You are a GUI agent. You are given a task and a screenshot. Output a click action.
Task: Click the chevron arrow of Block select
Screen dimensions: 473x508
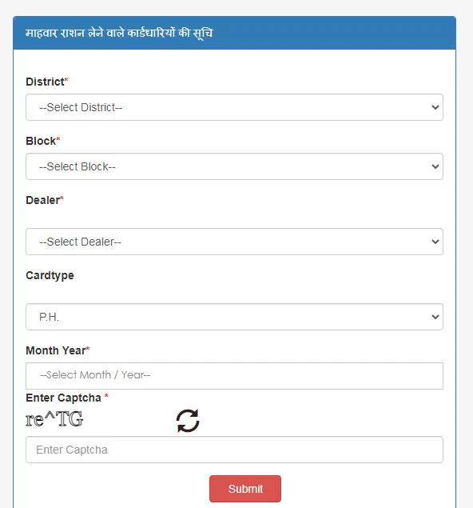point(435,166)
